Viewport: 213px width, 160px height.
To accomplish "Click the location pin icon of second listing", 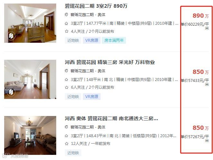I will click(x=66, y=71).
